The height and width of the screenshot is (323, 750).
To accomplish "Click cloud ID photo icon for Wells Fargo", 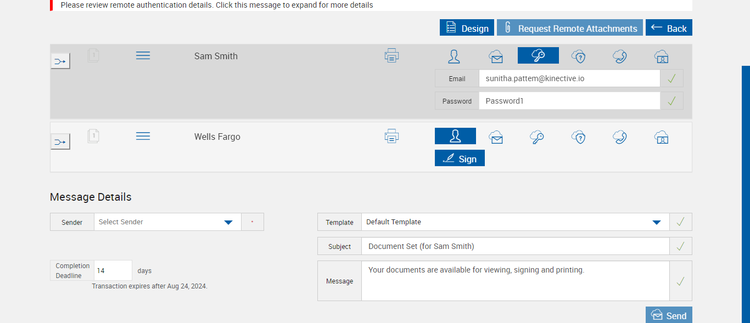I will tap(661, 137).
